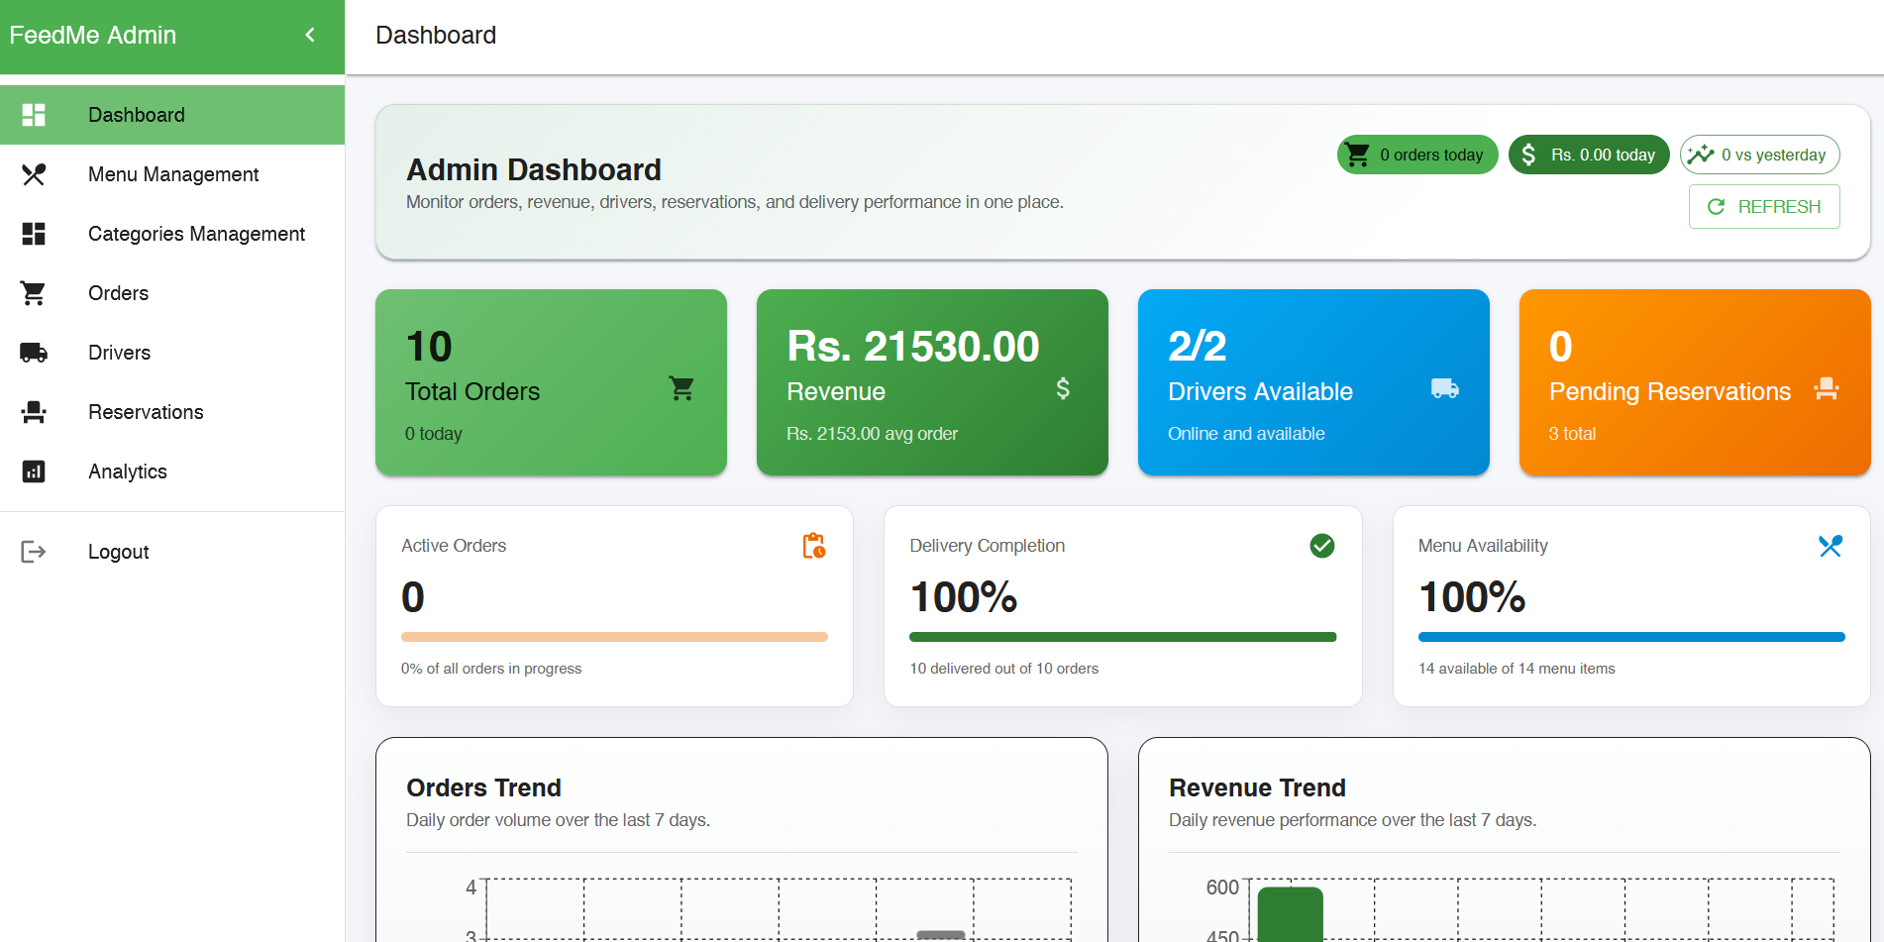Image resolution: width=1884 pixels, height=942 pixels.
Task: Go to the Analytics section
Action: click(128, 471)
